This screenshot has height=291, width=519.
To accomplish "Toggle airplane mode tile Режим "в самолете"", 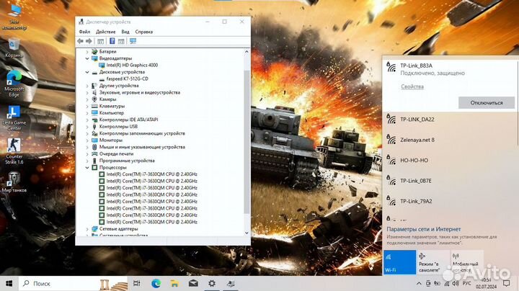I will [433, 262].
